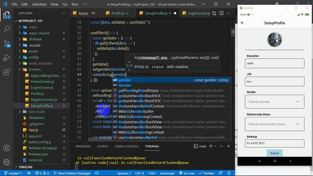Expand the .firebase folder

[35, 39]
